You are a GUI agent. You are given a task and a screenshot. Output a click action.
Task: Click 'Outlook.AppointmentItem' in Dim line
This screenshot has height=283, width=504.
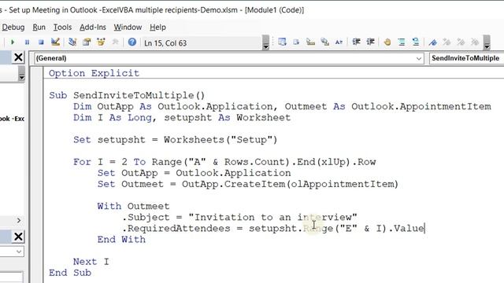click(421, 106)
